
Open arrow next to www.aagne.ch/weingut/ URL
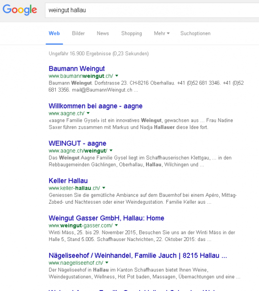[111, 150]
